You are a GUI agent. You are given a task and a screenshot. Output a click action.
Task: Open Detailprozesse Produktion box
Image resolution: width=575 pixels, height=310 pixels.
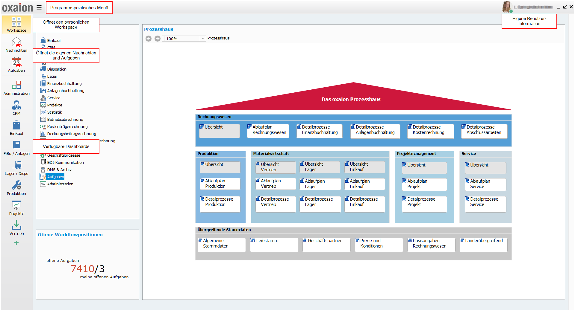(220, 204)
